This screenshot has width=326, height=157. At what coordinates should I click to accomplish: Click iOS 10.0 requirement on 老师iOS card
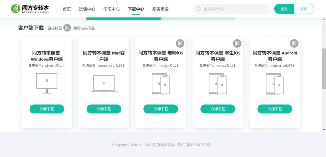pyautogui.click(x=161, y=66)
